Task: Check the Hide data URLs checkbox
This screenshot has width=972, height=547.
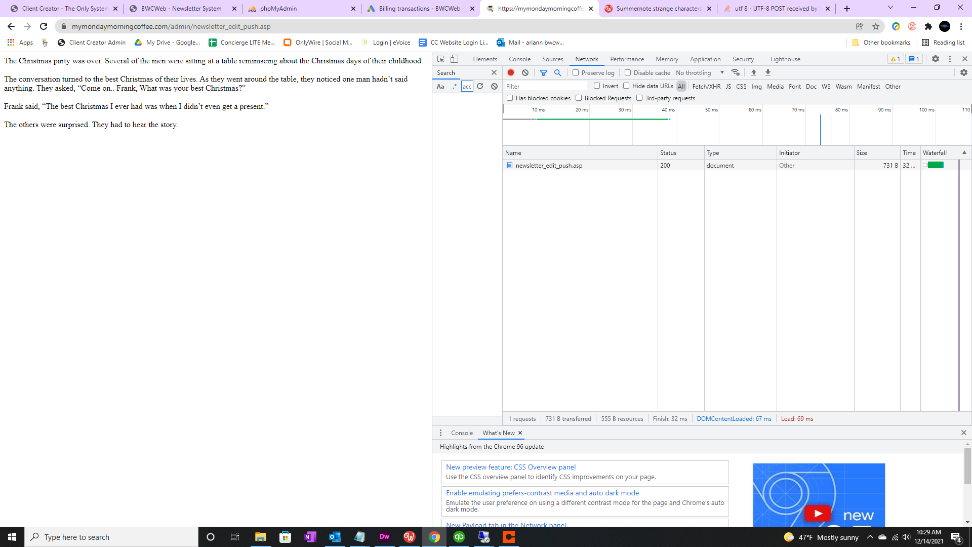Action: 626,86
